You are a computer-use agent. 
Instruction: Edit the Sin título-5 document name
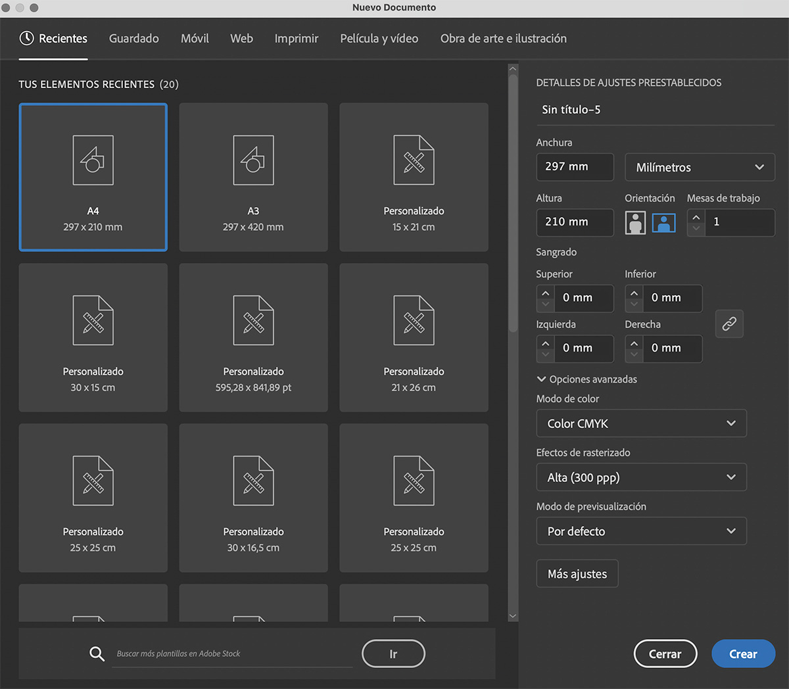[656, 110]
